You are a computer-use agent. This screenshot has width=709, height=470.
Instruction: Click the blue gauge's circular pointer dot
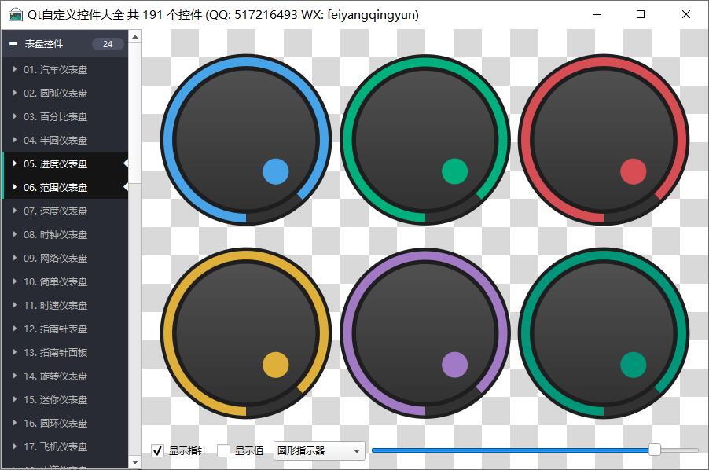coord(275,171)
